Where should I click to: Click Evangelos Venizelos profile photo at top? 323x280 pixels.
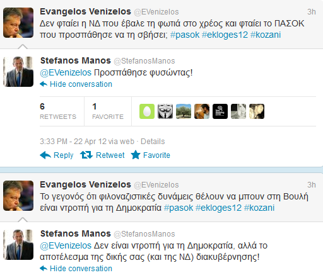pos(18,23)
